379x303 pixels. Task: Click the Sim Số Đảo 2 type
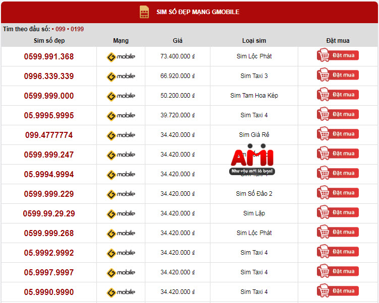click(254, 194)
